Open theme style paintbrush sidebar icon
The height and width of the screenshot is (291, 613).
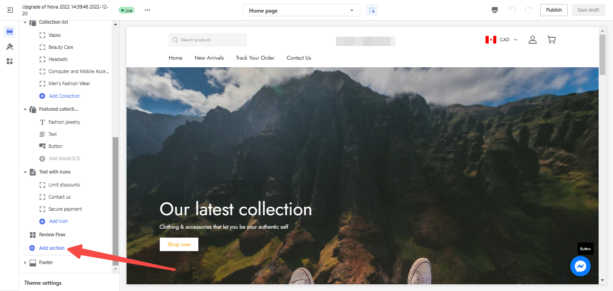[x=9, y=47]
